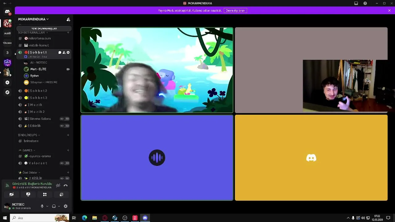Open chat icon on Sohbet1 channel
This screenshot has height=222, width=395.
tap(60, 52)
